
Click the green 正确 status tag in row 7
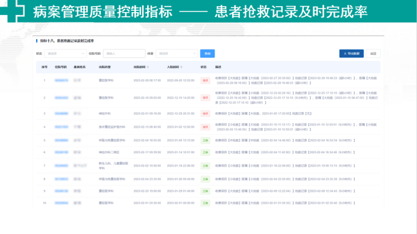tap(205, 166)
